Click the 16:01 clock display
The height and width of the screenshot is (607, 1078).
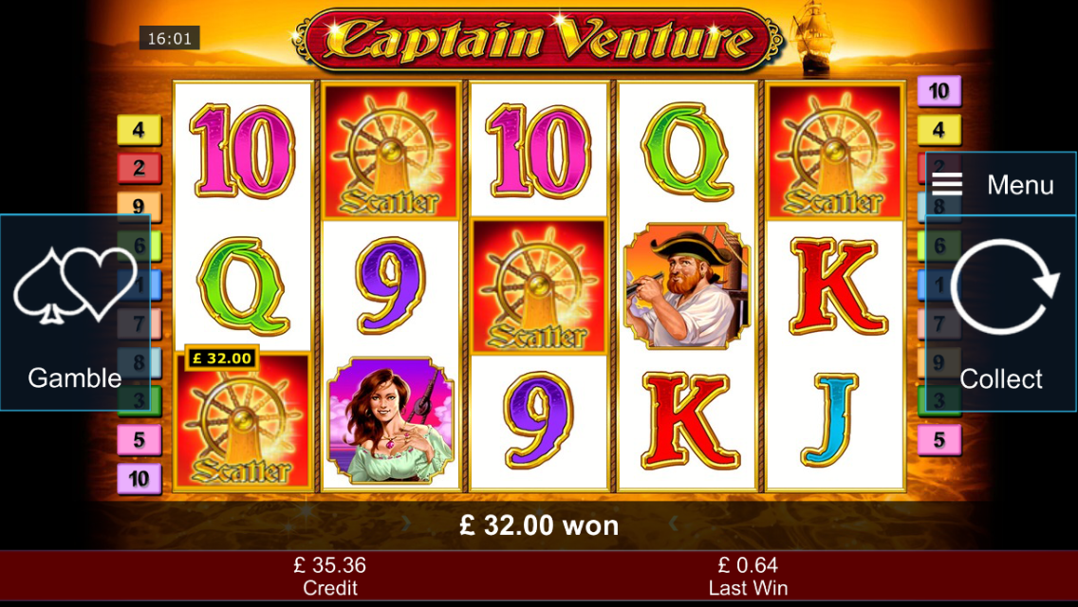coord(170,39)
